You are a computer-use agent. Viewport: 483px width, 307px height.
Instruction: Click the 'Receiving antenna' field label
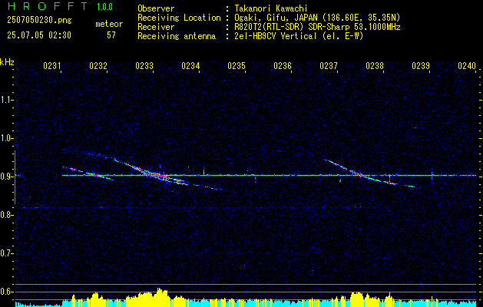click(x=177, y=36)
